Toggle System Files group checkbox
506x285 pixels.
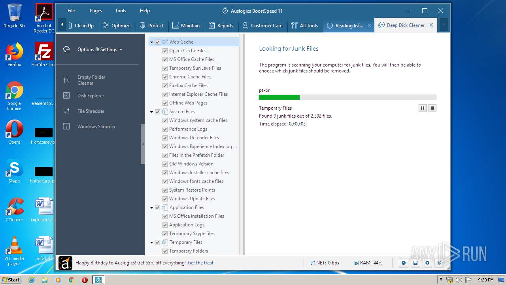[158, 112]
